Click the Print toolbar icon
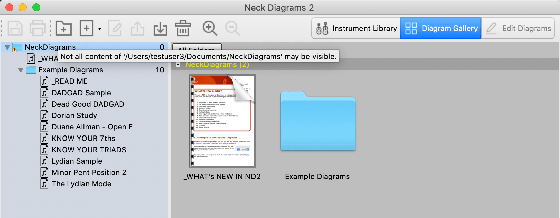This screenshot has width=560, height=218. (37, 28)
